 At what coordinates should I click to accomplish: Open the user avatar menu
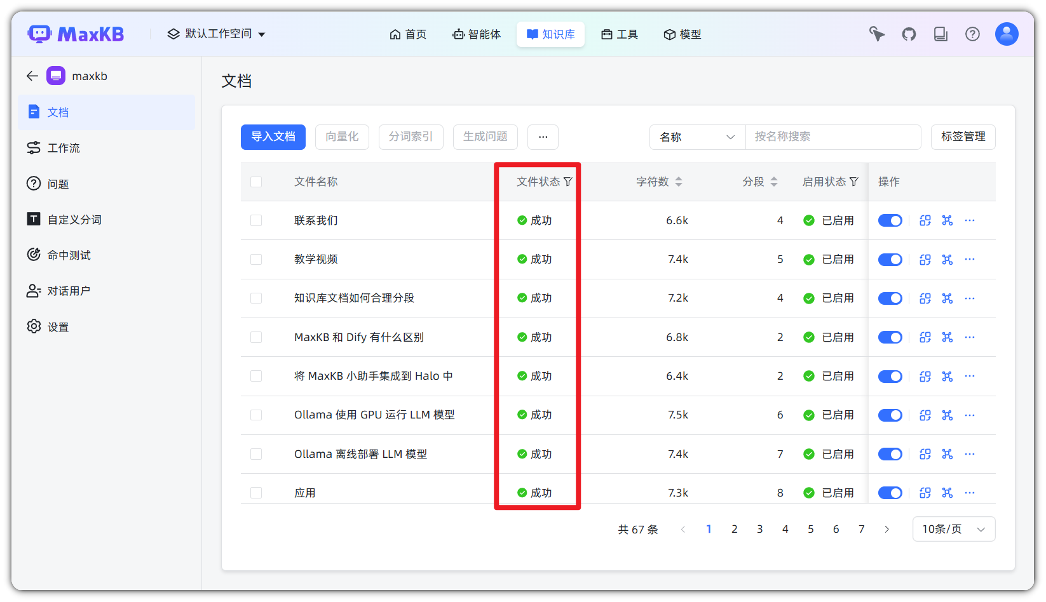click(1007, 34)
